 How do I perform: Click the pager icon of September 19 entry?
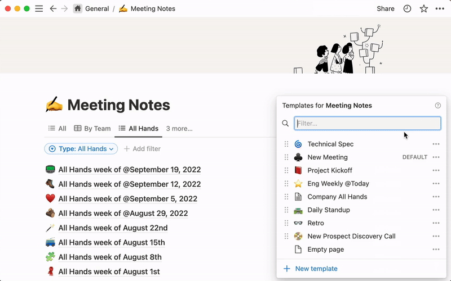[x=50, y=169]
